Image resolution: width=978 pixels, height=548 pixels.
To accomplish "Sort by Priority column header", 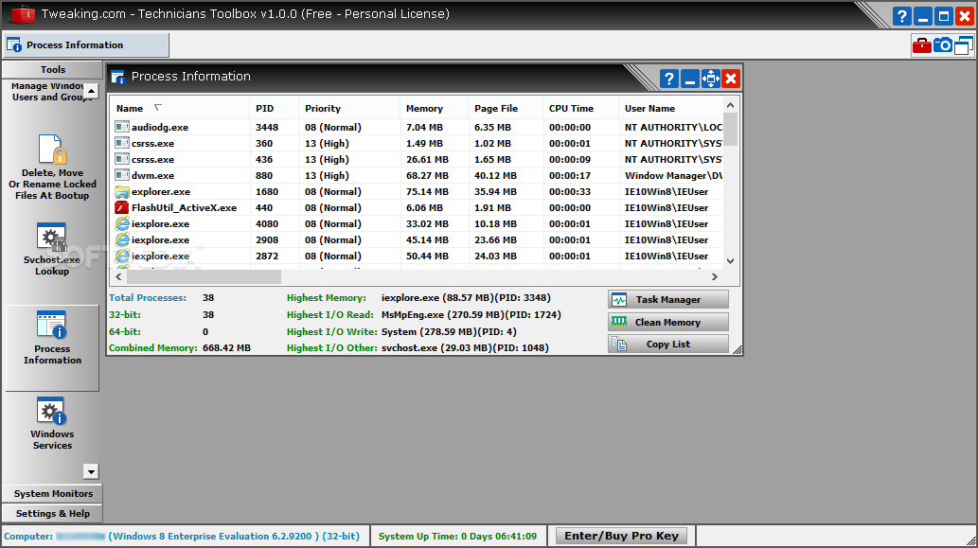I will click(x=349, y=109).
